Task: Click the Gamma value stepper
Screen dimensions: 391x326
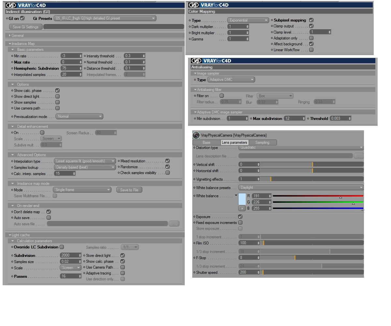Action: tap(248, 39)
